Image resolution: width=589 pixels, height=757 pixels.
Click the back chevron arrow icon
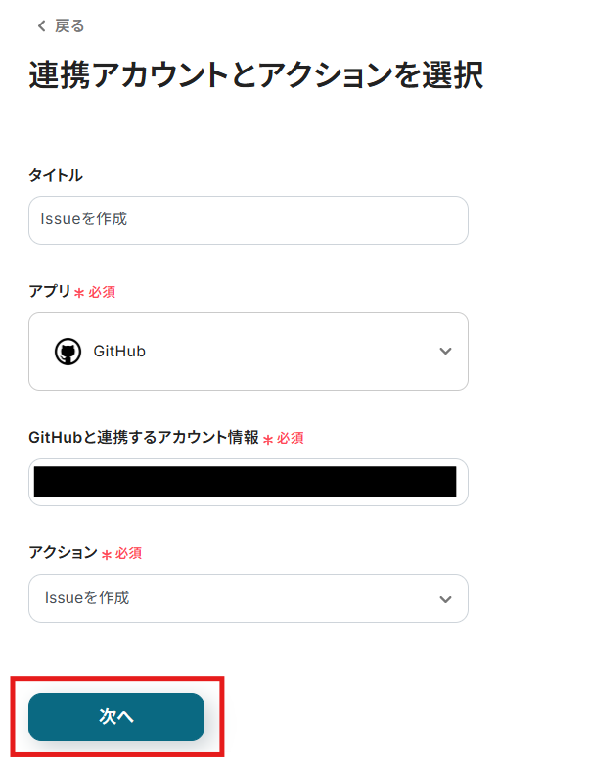point(41,26)
